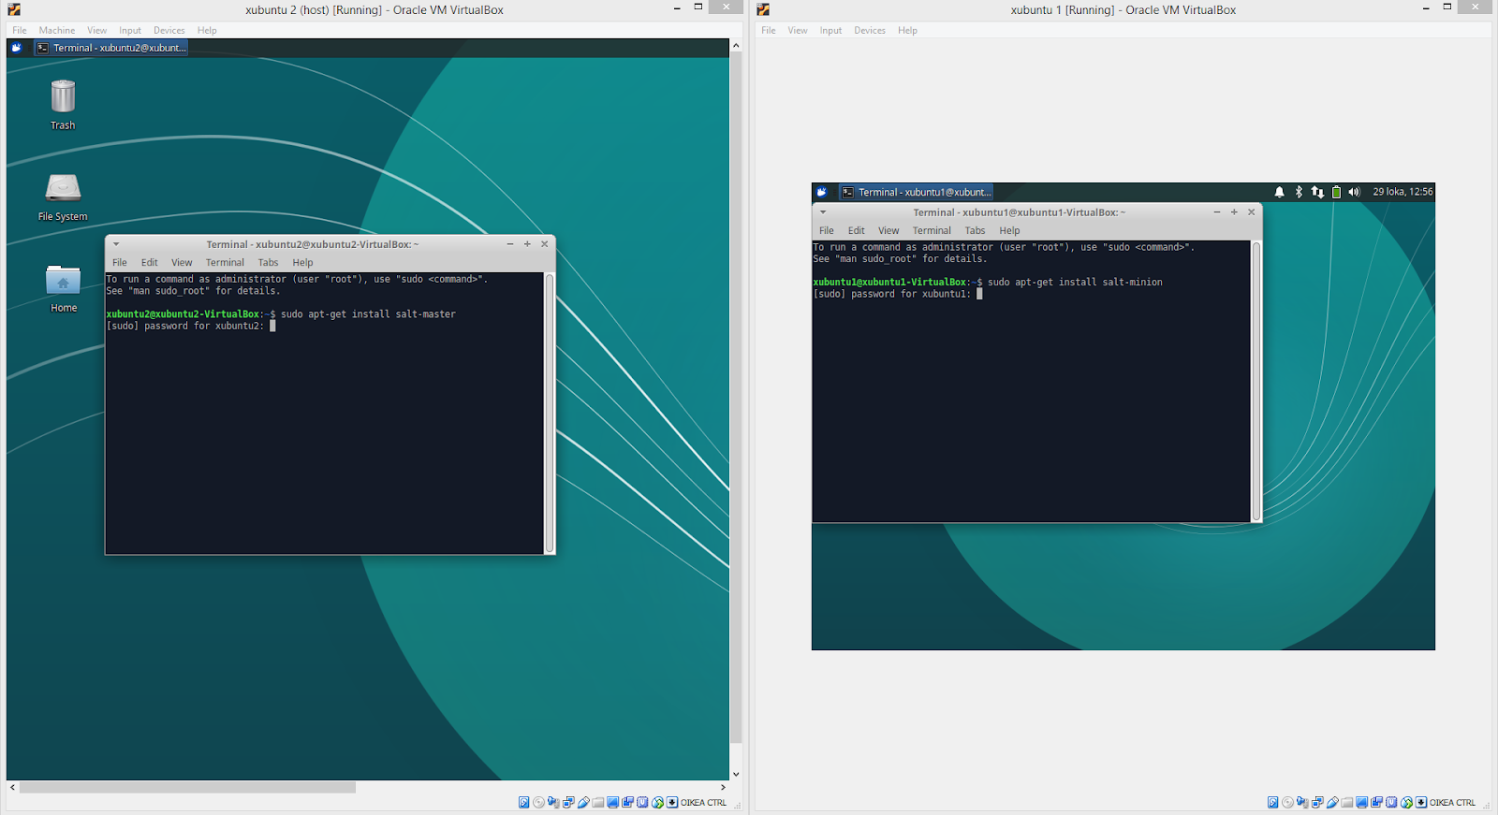Click xubuntu1 terminal vertical scrollbar
The height and width of the screenshot is (815, 1498).
(x=1256, y=381)
